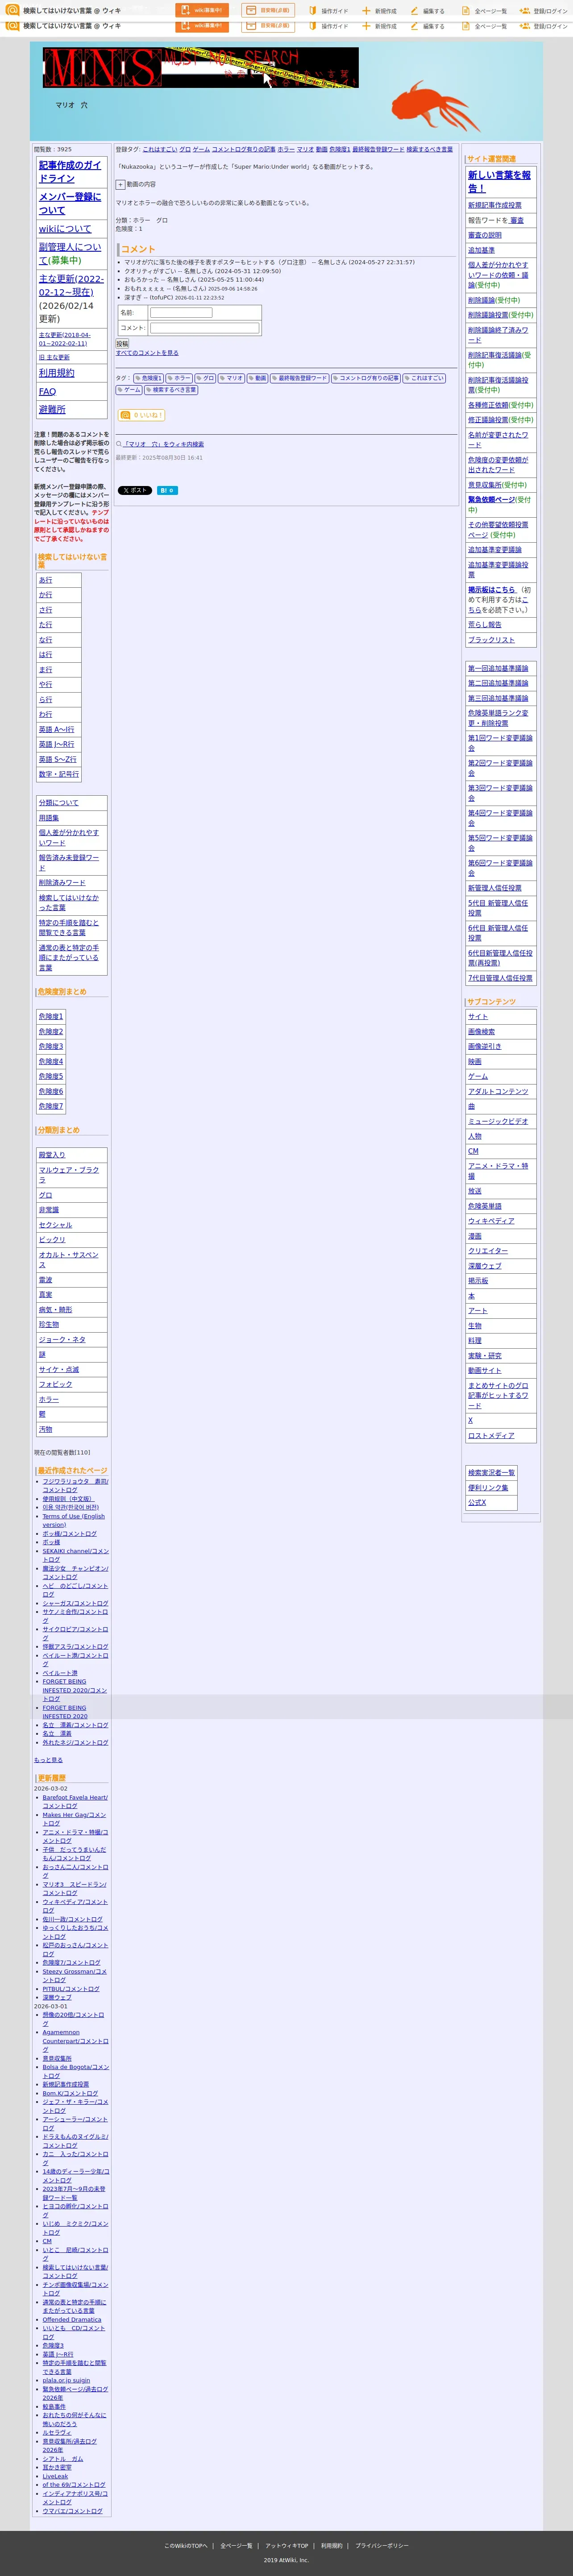Image resolution: width=573 pixels, height=2576 pixels.
Task: Share the page with the X ポスト button
Action: pyautogui.click(x=135, y=490)
